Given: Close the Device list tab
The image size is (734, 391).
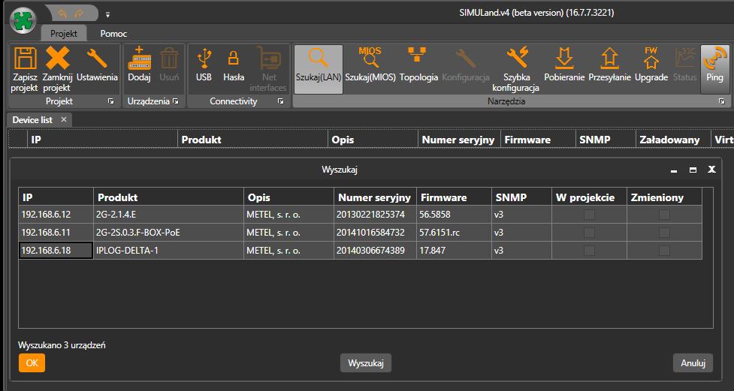Looking at the screenshot, I should tap(64, 119).
